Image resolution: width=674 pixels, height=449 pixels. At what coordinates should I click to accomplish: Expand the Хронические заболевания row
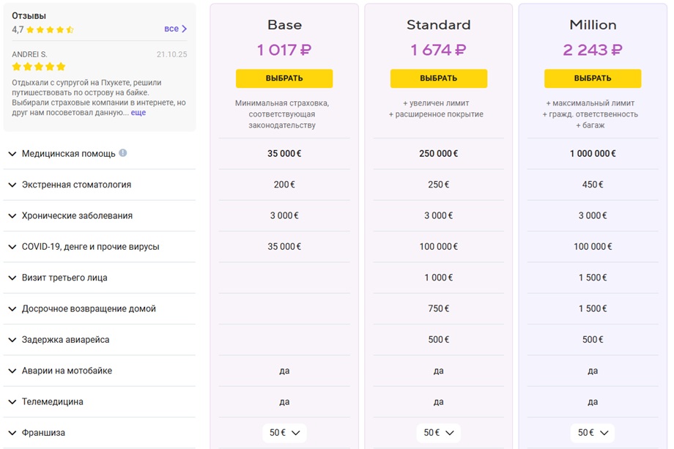pos(100,215)
